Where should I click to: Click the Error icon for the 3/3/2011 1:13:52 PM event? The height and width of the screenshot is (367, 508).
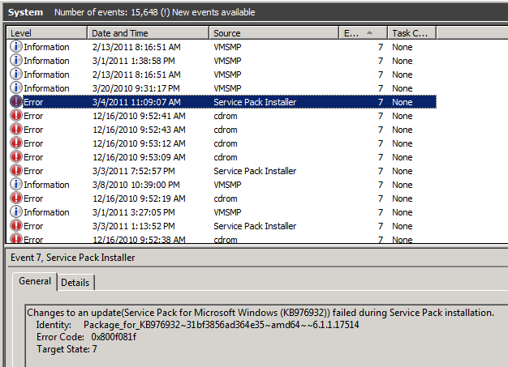pos(15,226)
